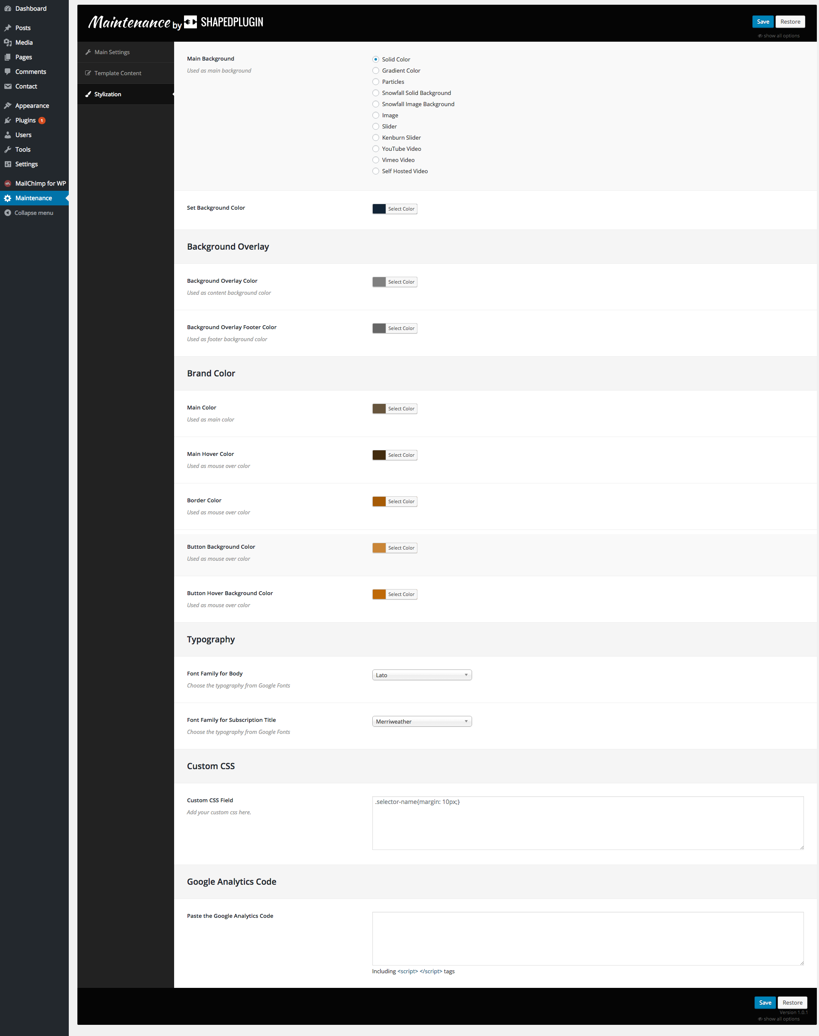Click the Users person icon
This screenshot has height=1036, width=819.
(8, 135)
